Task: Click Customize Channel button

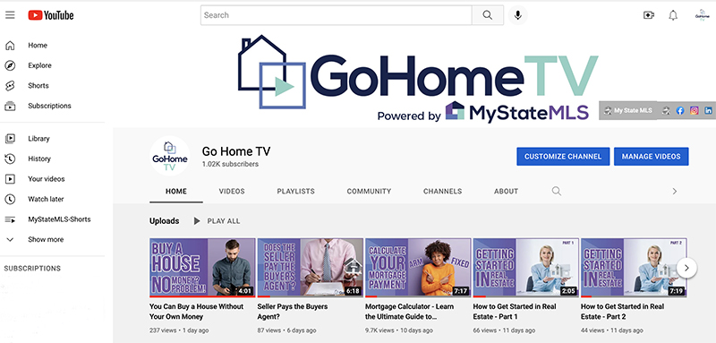Action: click(x=563, y=156)
